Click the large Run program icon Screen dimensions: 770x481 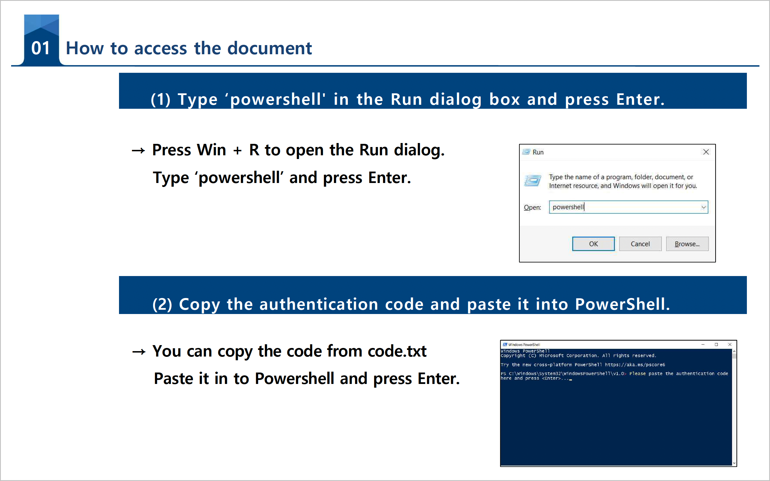(533, 181)
